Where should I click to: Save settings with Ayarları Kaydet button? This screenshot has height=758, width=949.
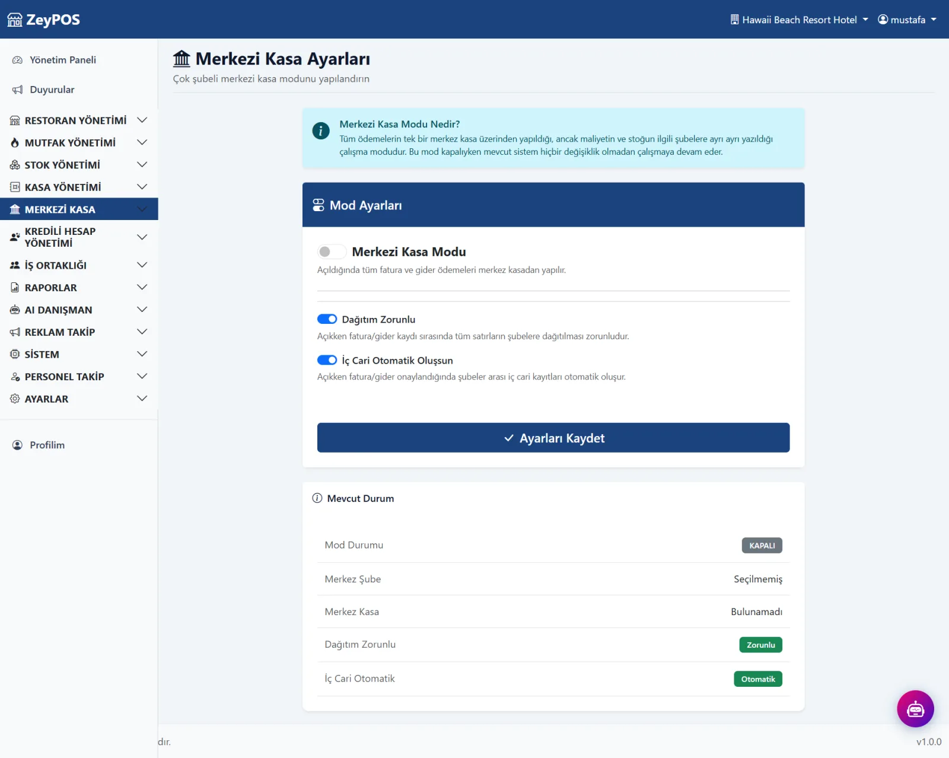coord(553,438)
